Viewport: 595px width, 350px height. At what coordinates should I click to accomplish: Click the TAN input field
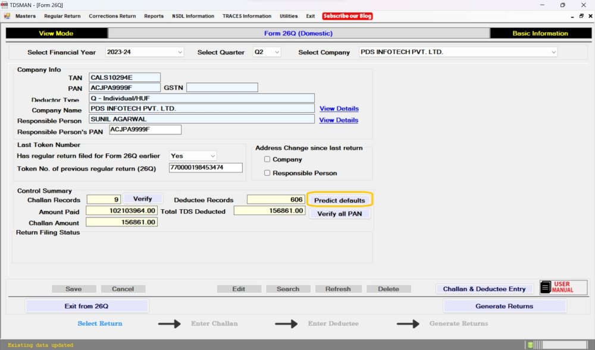[124, 77]
